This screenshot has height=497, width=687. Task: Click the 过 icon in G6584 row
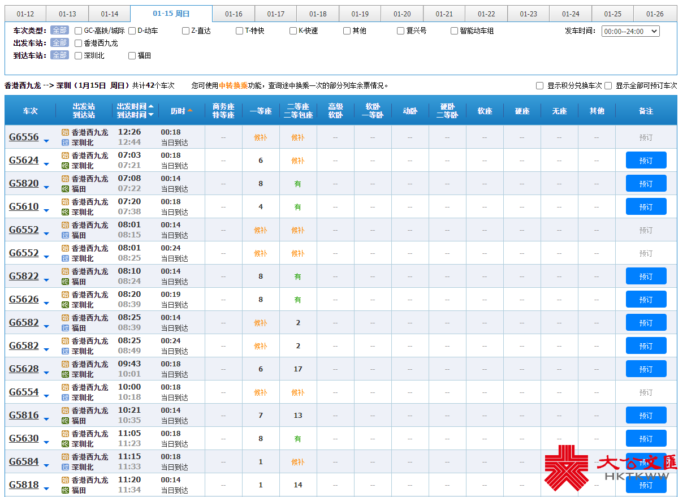[x=65, y=467]
